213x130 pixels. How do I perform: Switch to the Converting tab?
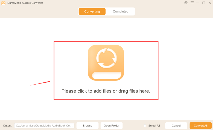pyautogui.click(x=92, y=11)
